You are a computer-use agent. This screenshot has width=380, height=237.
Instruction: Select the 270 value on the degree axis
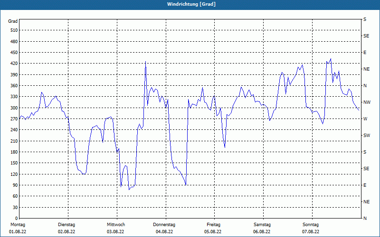14,119
